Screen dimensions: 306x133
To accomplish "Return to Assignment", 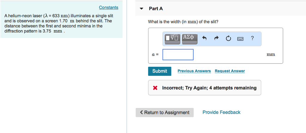I will click(x=165, y=112).
